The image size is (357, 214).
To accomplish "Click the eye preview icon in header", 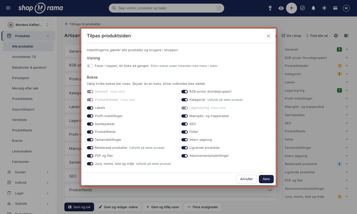I will tap(281, 8).
